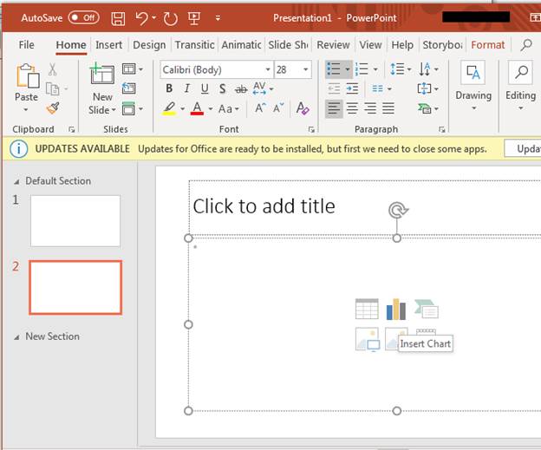Open the File tab
Viewport: 541px width, 450px height.
point(27,45)
